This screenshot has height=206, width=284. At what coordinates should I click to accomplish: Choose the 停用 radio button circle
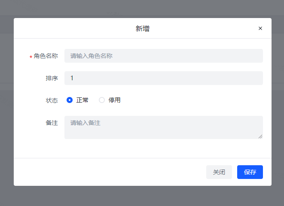click(x=102, y=100)
